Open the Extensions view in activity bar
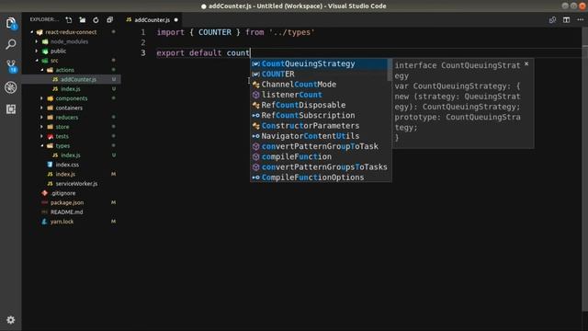588x331 pixels. point(11,109)
